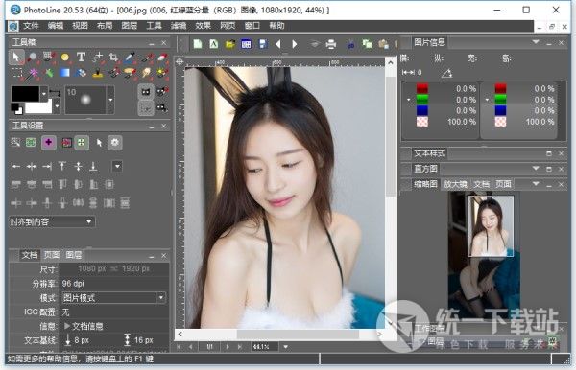Click the black foreground color swatch

[25, 94]
